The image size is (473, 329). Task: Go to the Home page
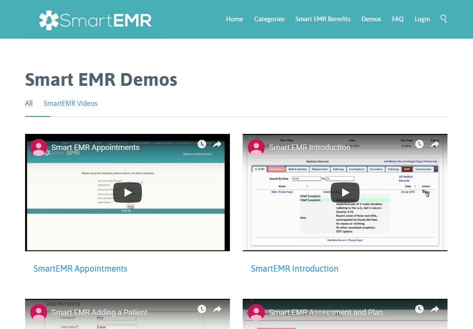click(x=235, y=19)
